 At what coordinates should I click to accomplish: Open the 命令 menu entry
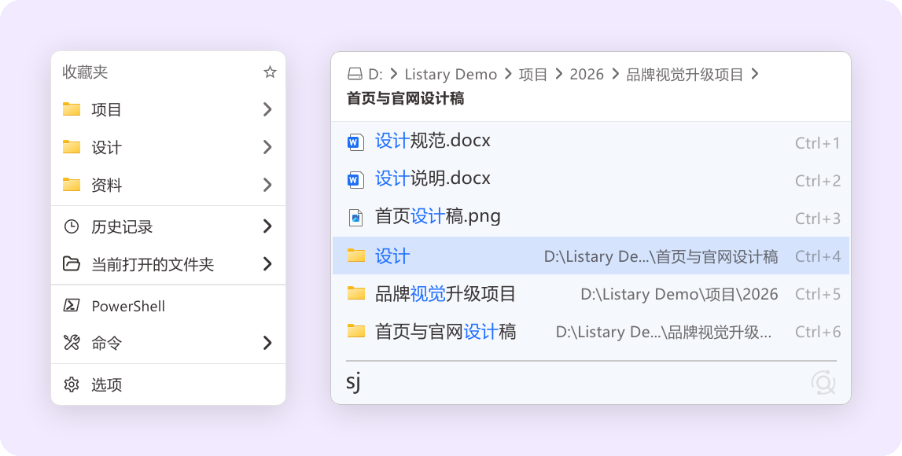pyautogui.click(x=168, y=344)
